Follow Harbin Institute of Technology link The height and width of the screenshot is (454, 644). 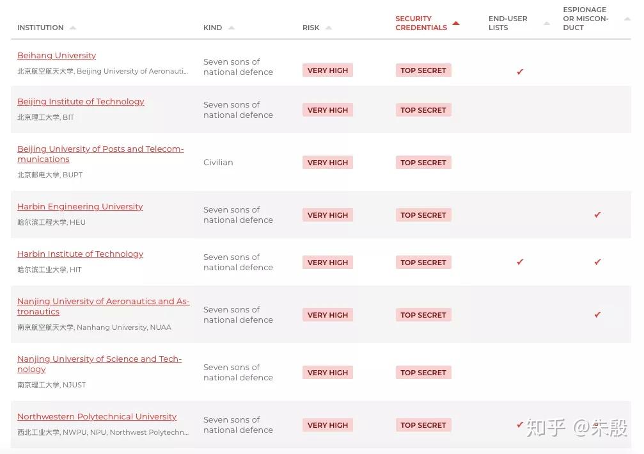[x=80, y=254]
